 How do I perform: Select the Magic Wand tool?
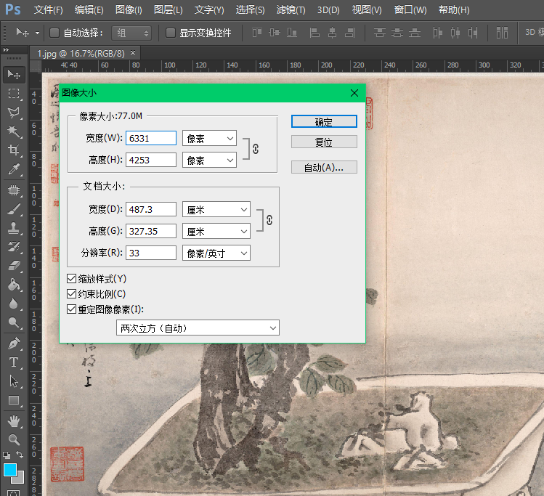click(x=14, y=131)
